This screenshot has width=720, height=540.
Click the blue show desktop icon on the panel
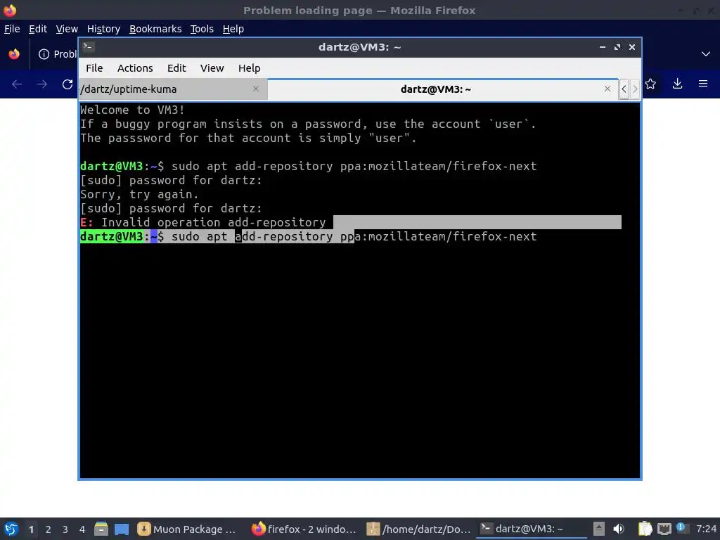click(x=122, y=529)
